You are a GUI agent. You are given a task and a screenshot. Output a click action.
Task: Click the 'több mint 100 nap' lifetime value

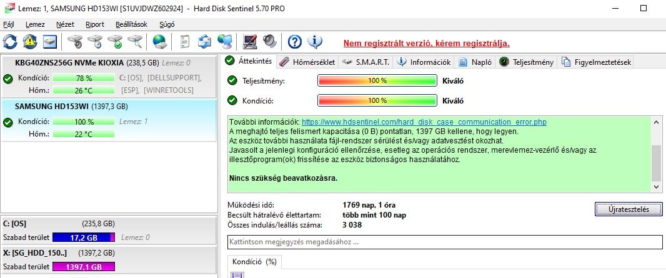pyautogui.click(x=374, y=215)
